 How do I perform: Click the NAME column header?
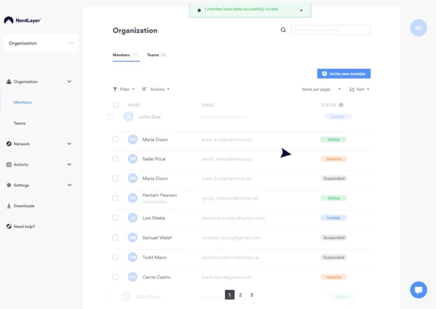point(134,105)
